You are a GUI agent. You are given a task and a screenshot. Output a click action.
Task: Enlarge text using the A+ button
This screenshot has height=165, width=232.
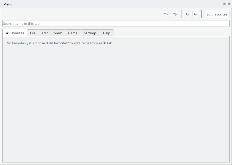pyautogui.click(x=196, y=14)
